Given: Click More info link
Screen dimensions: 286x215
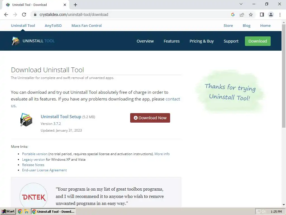Looking at the screenshot, I should pos(162,154).
